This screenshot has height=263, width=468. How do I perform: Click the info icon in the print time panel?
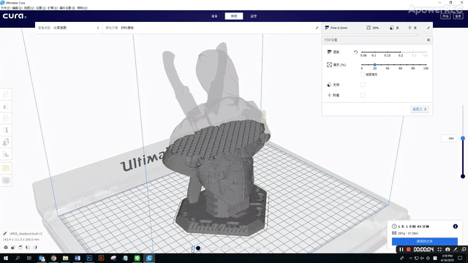point(455,226)
